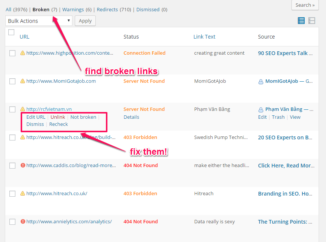
Task: Open the highposition.com URL link
Action: coord(69,53)
